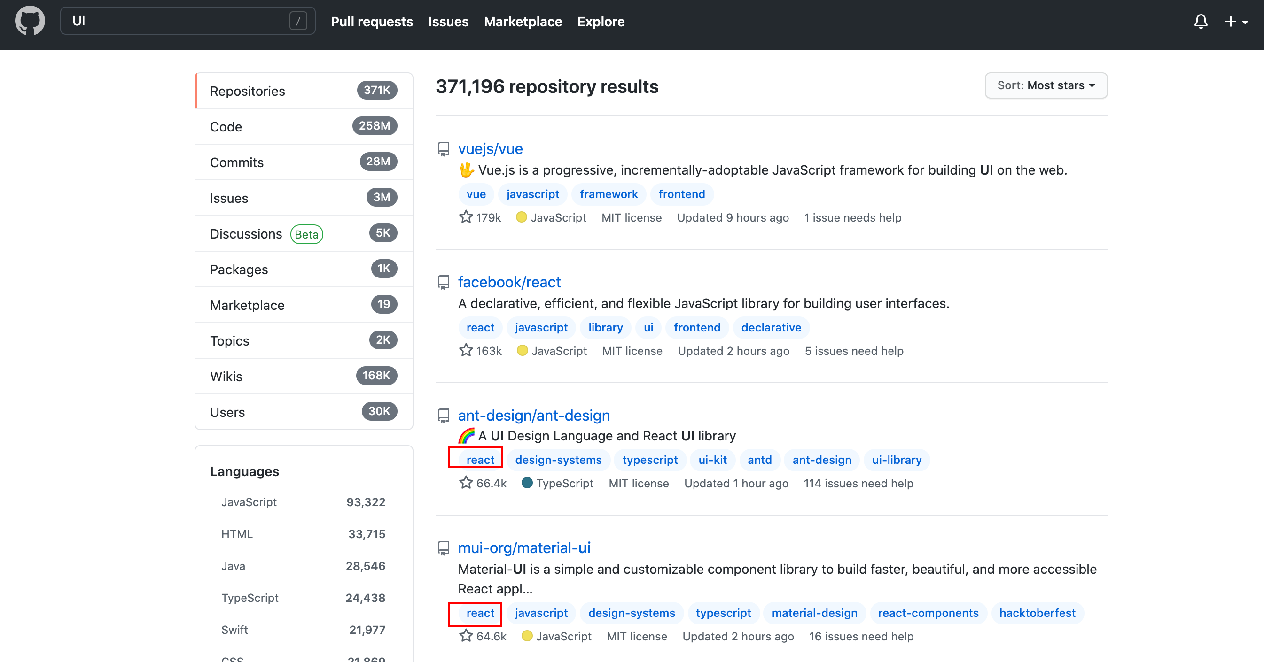Open '5 issues need help' link
Image resolution: width=1264 pixels, height=662 pixels.
point(854,351)
